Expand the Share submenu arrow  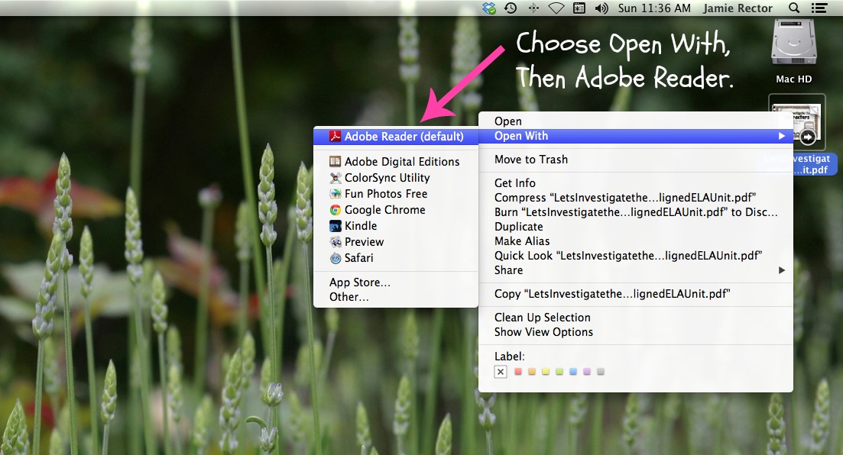[x=782, y=270]
